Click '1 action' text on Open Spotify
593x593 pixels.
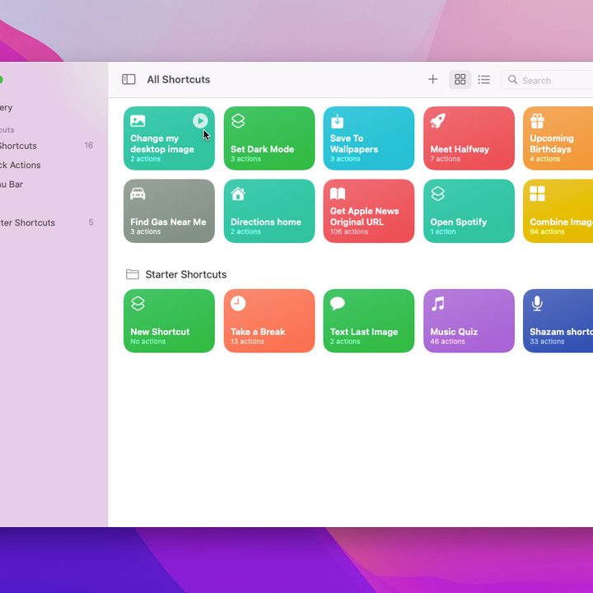(x=443, y=231)
